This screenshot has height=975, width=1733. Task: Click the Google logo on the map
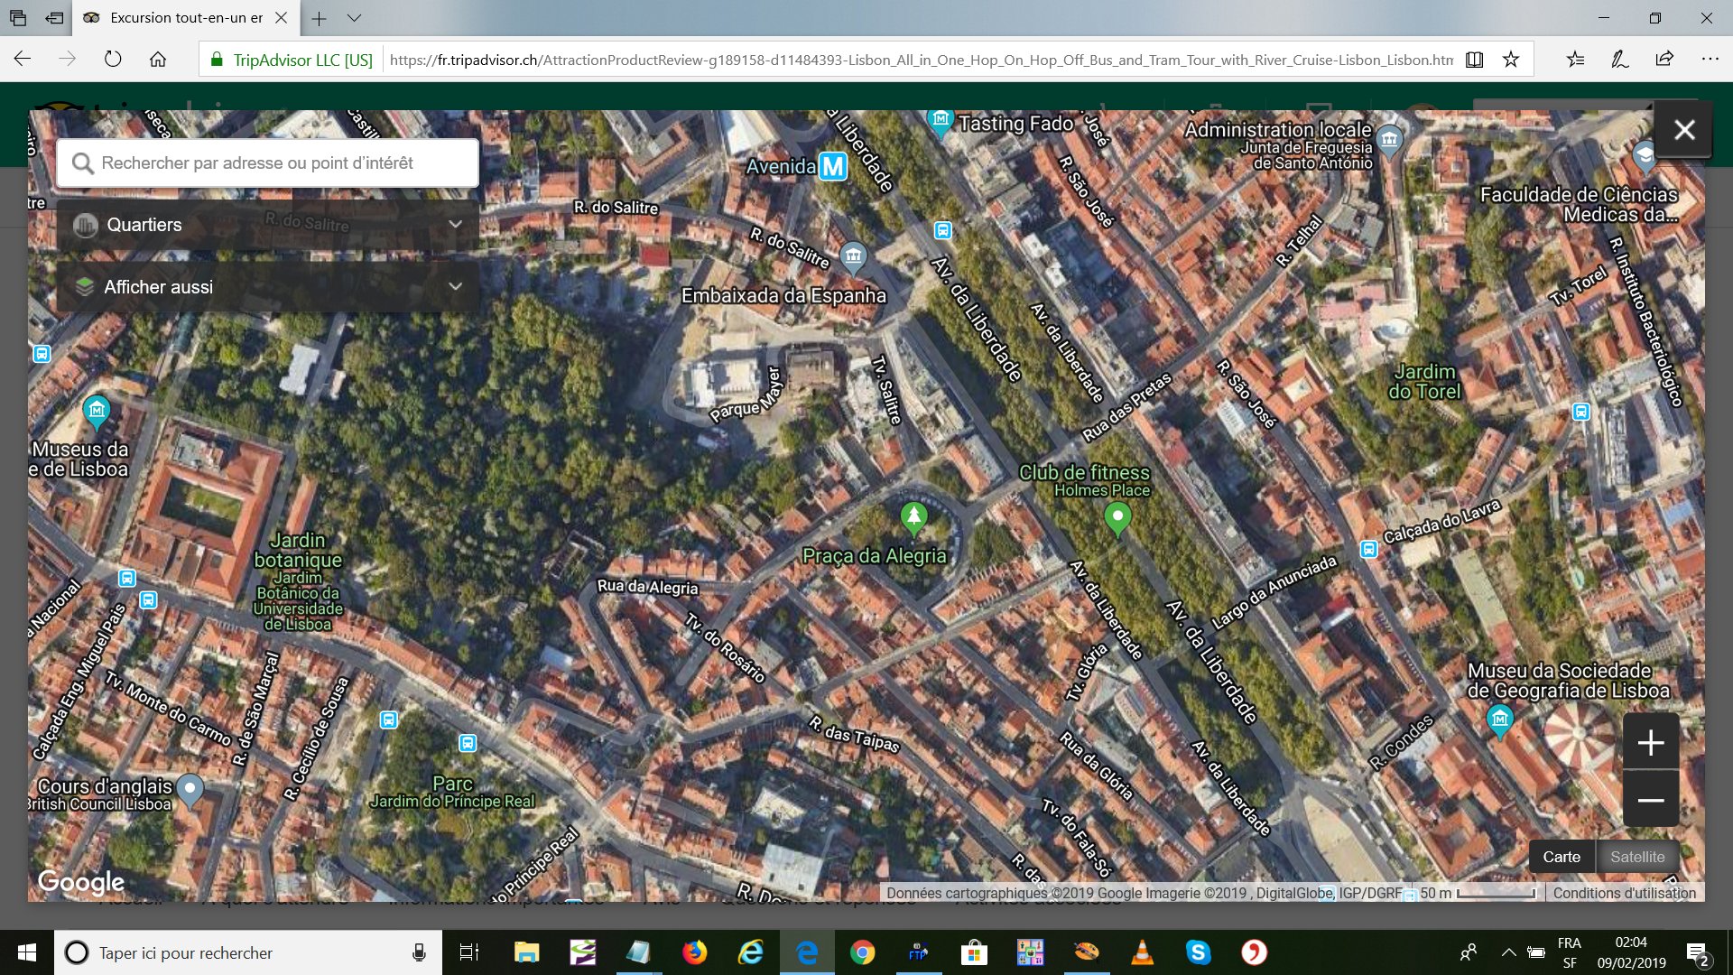[81, 881]
